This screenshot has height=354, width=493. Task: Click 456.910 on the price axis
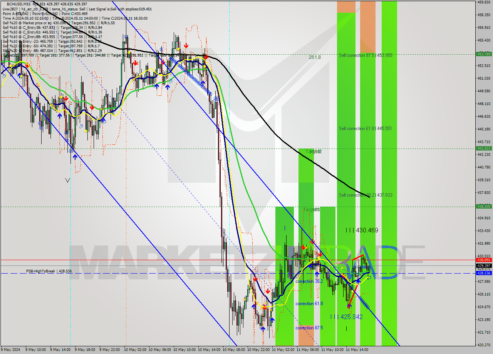484,27
